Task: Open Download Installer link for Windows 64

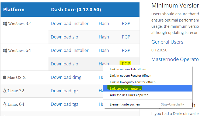Action: (x=70, y=50)
